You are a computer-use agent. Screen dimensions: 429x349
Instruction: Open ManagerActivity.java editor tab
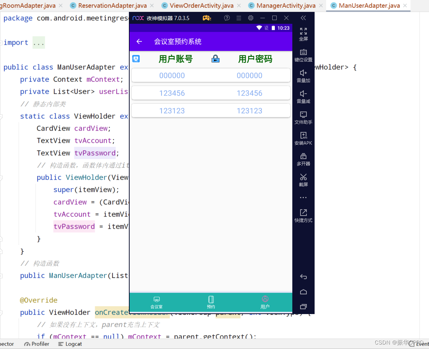click(286, 6)
